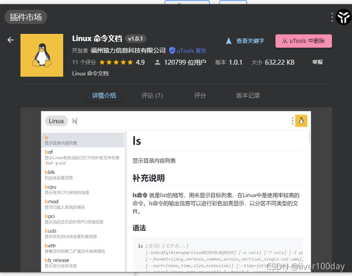352x276 pixels.
Task: Click the uTools 官方 label
Action: tap(191, 51)
